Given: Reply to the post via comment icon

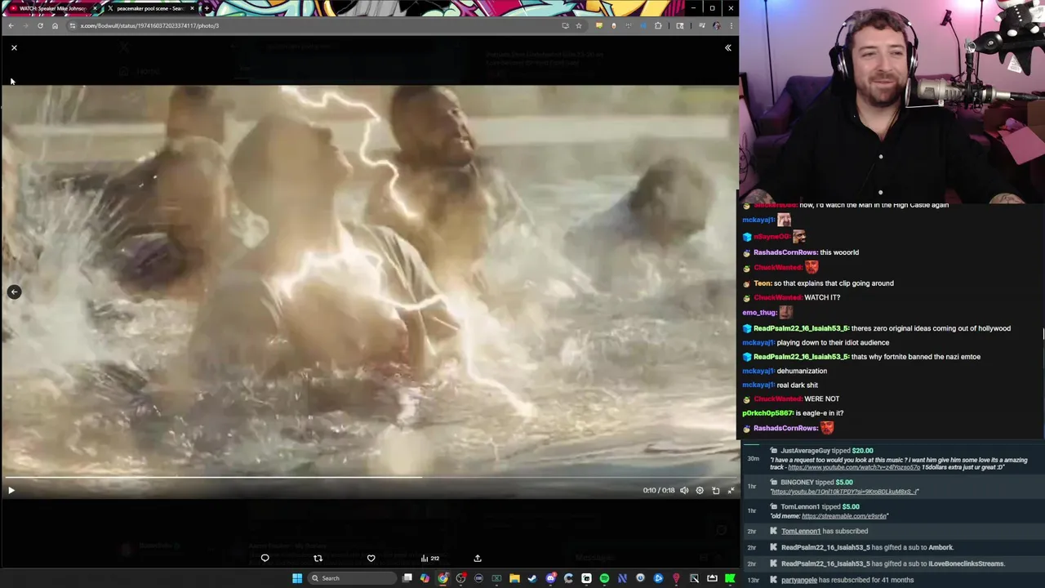Looking at the screenshot, I should click(265, 559).
